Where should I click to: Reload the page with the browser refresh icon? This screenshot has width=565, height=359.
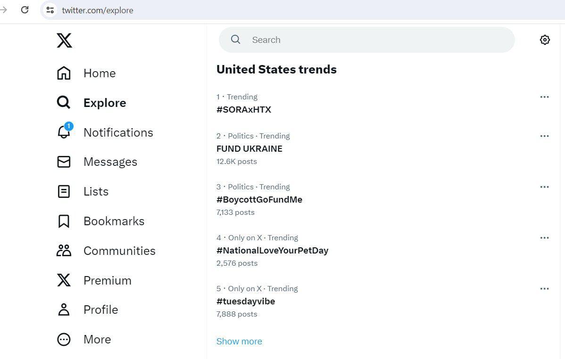(x=25, y=10)
